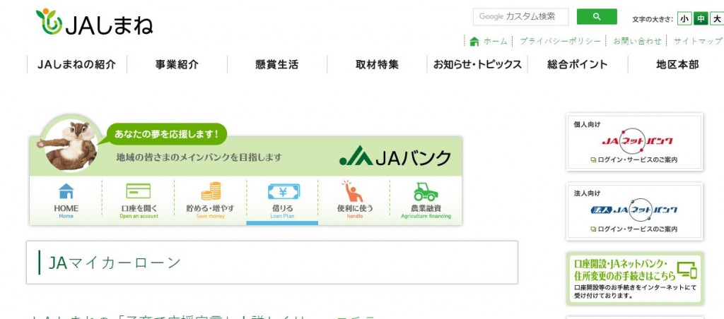
Task: Open the 取材特集 menu
Action: pyautogui.click(x=378, y=64)
